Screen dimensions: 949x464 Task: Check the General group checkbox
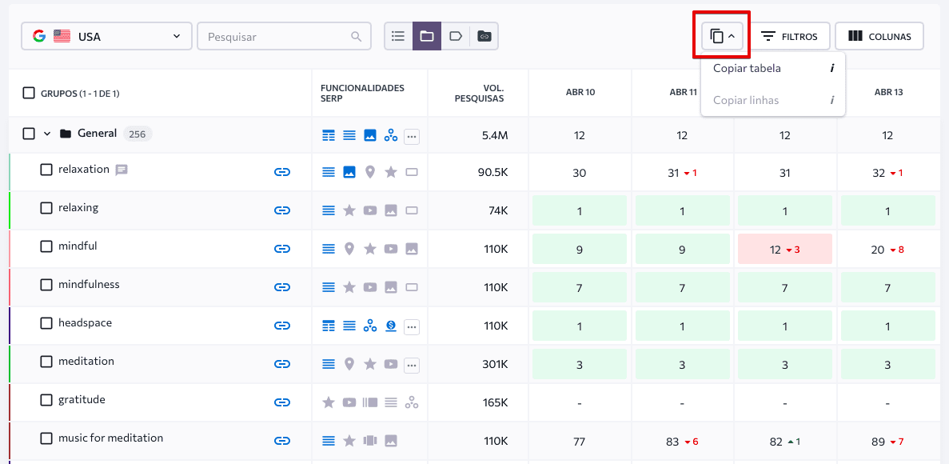[29, 134]
